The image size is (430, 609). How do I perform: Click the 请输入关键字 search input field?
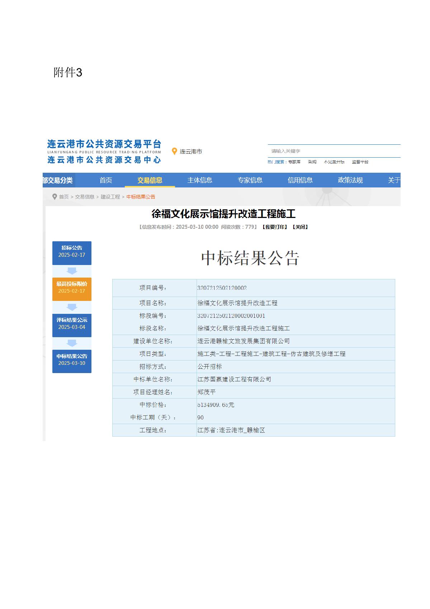[x=334, y=151]
